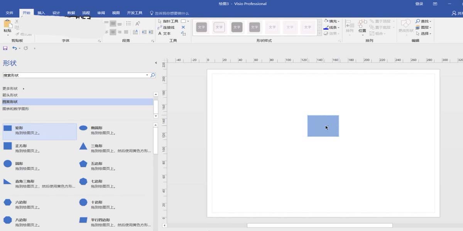Open the 图层 (Layers) tool
Viewport: 463px width, 231px height.
tap(421, 27)
